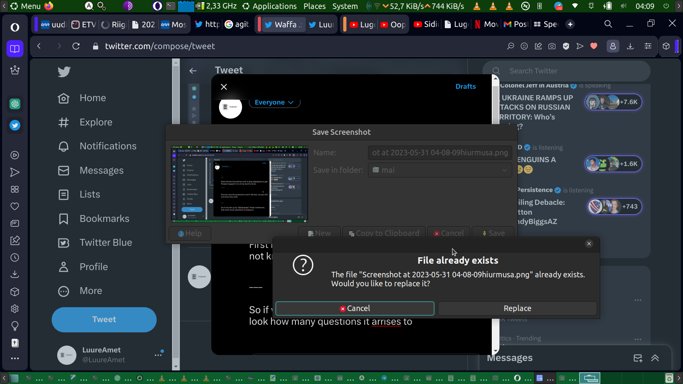Click Replace in the File already exists dialog
This screenshot has width=683, height=384.
[x=517, y=308]
